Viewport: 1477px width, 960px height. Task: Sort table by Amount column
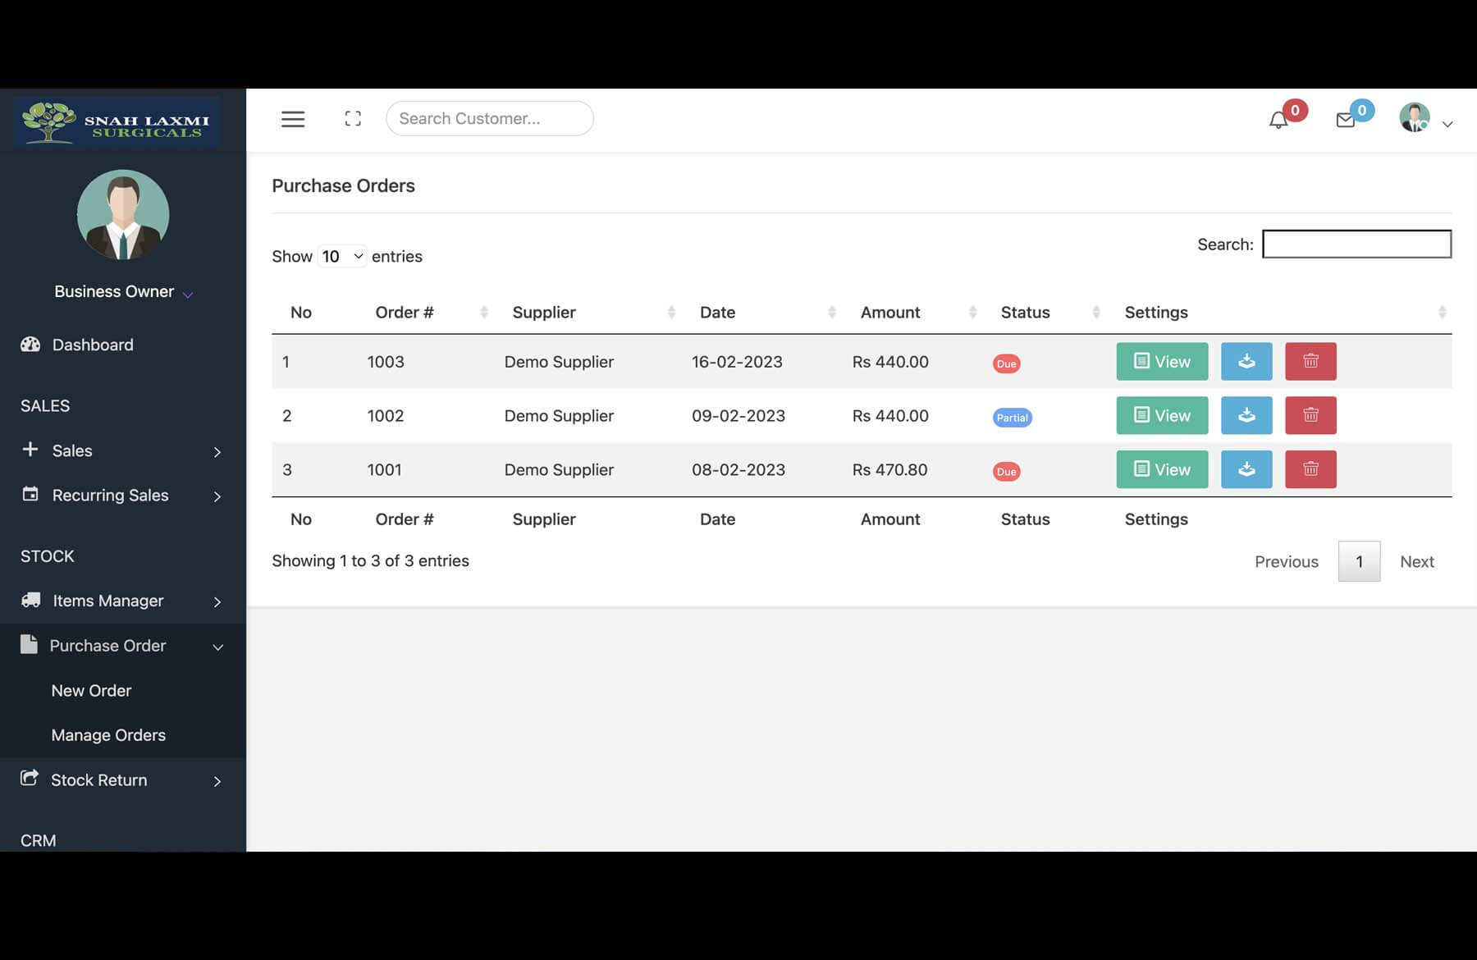click(x=889, y=313)
